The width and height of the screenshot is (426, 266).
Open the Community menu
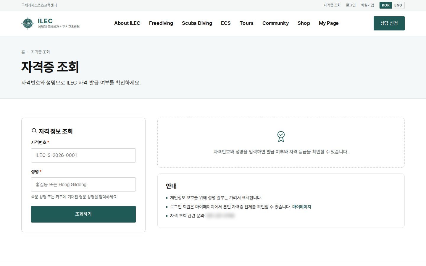click(275, 23)
